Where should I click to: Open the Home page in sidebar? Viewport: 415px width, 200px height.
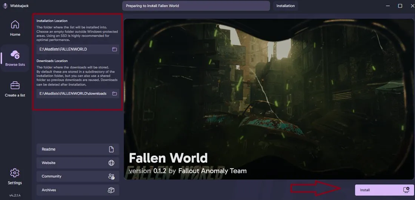click(15, 28)
